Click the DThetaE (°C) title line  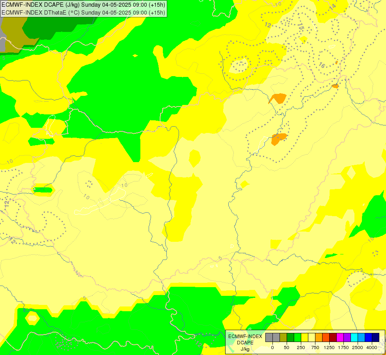coord(84,13)
